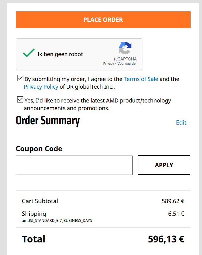Viewport: 202px width, 255px height.
Task: Click Edit next to Order Summary
Action: tap(181, 122)
